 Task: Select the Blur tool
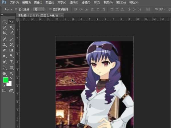pyautogui.click(x=4, y=56)
